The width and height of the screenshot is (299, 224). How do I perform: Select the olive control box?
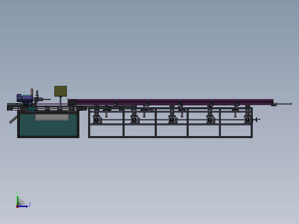pos(61,91)
